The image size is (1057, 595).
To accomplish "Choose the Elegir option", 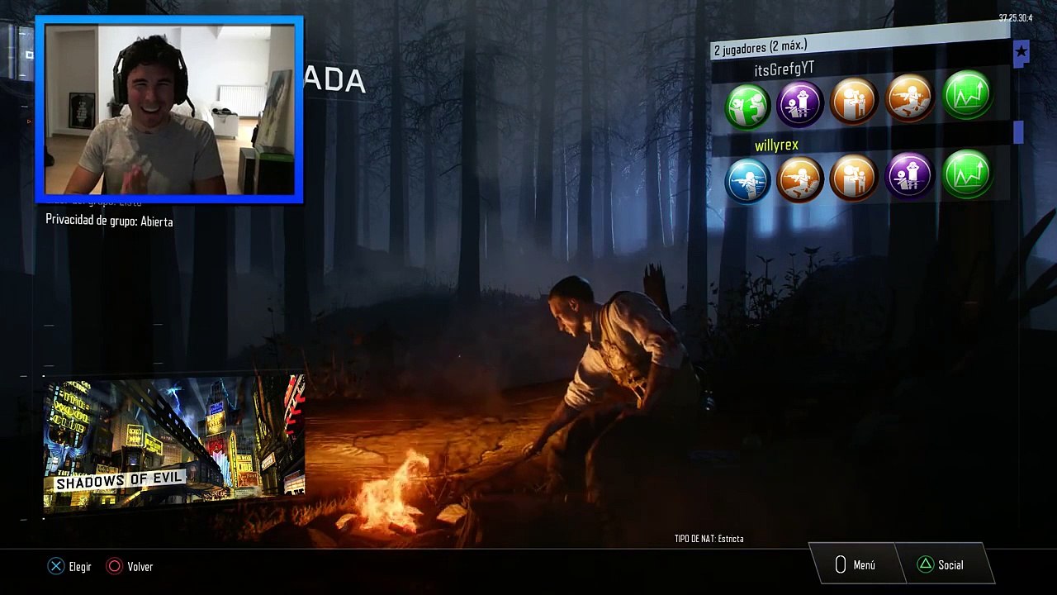I will (x=69, y=567).
